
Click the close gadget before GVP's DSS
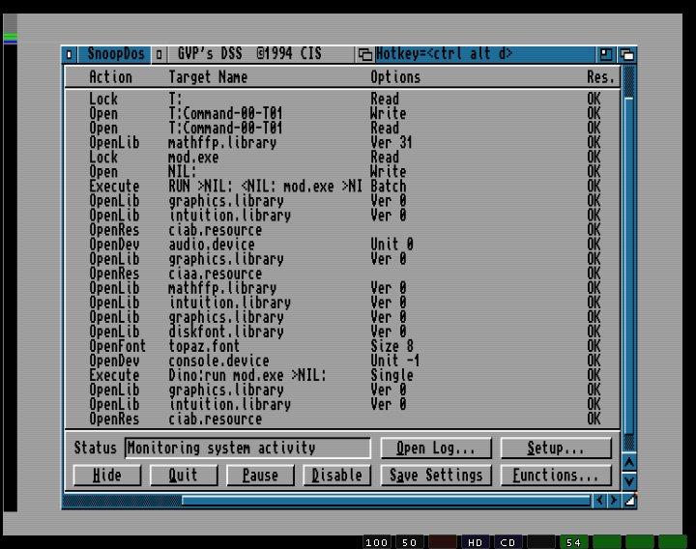(159, 54)
